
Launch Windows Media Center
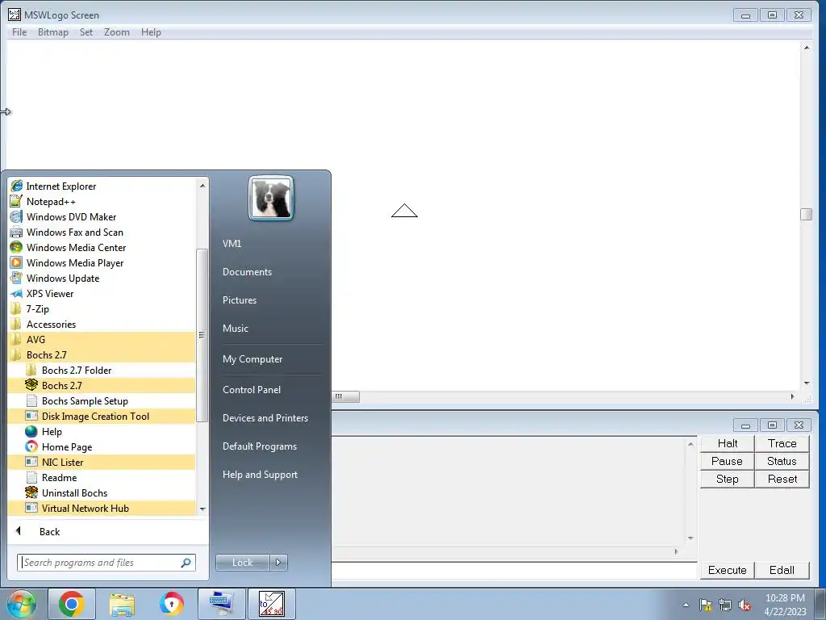pos(102,247)
